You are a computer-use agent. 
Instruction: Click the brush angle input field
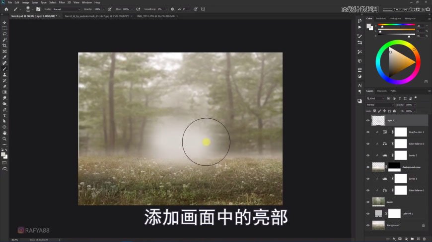coord(186,9)
